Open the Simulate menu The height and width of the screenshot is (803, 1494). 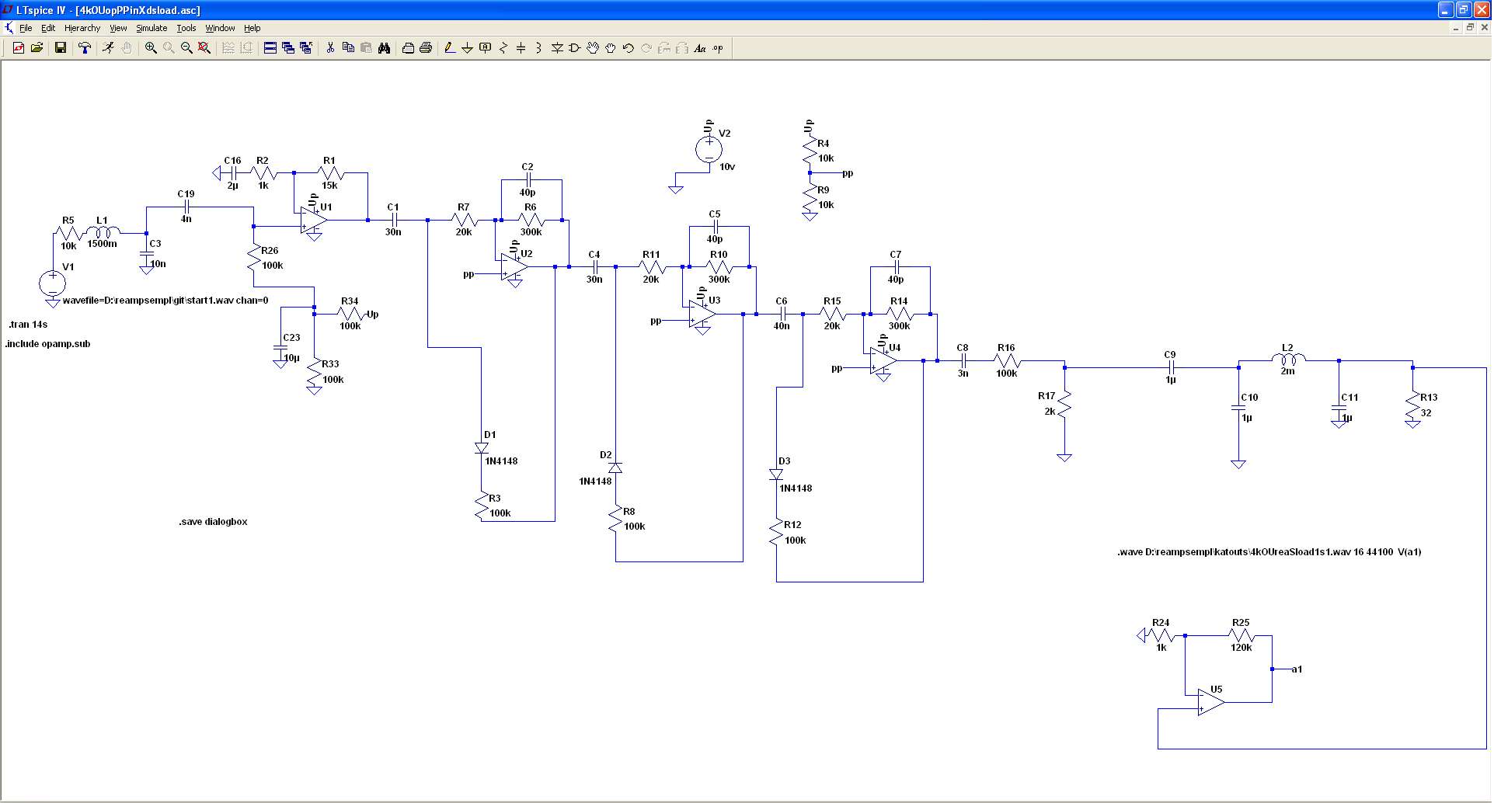[x=151, y=28]
